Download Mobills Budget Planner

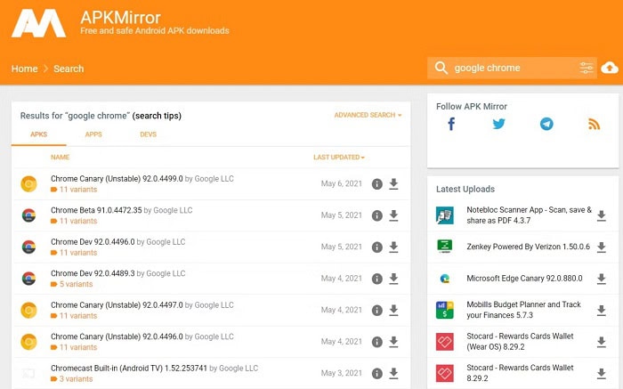click(601, 310)
